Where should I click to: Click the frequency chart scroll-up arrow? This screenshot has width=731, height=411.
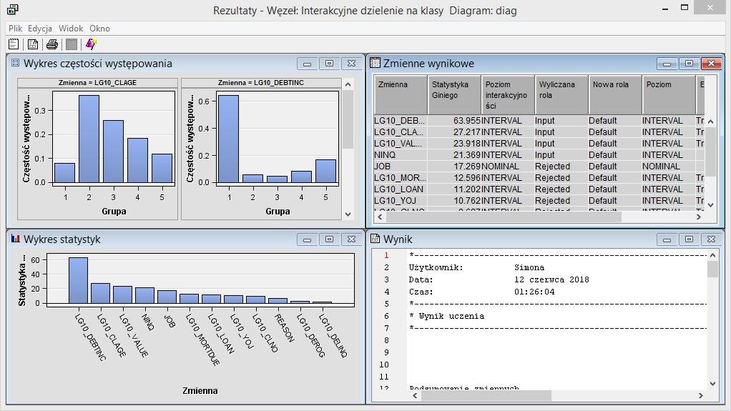tap(348, 84)
